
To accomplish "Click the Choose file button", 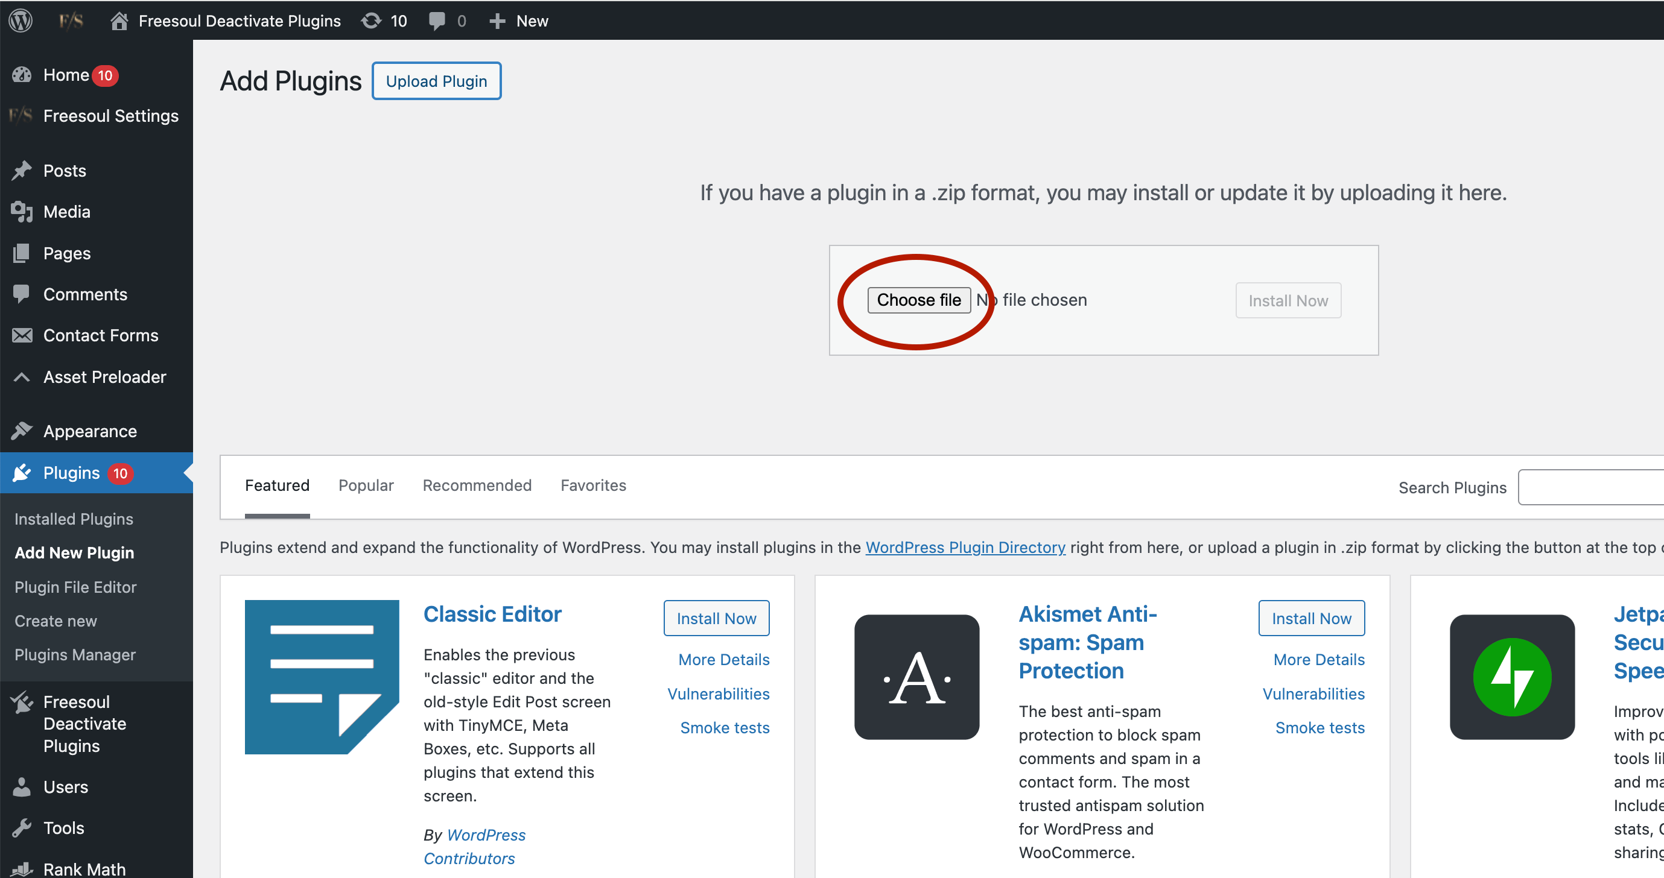I will click(918, 300).
